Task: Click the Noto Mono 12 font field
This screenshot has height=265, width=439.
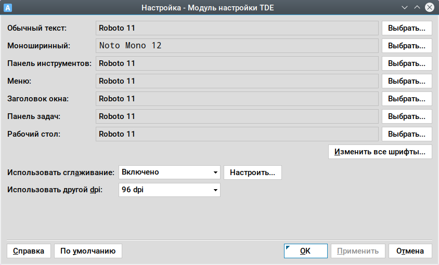Action: tap(237, 46)
